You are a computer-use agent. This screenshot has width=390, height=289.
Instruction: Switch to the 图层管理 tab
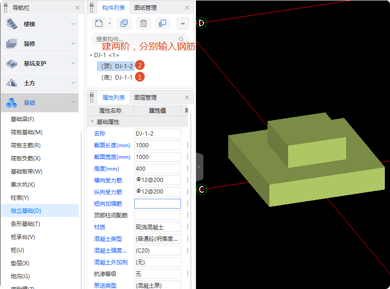[145, 98]
